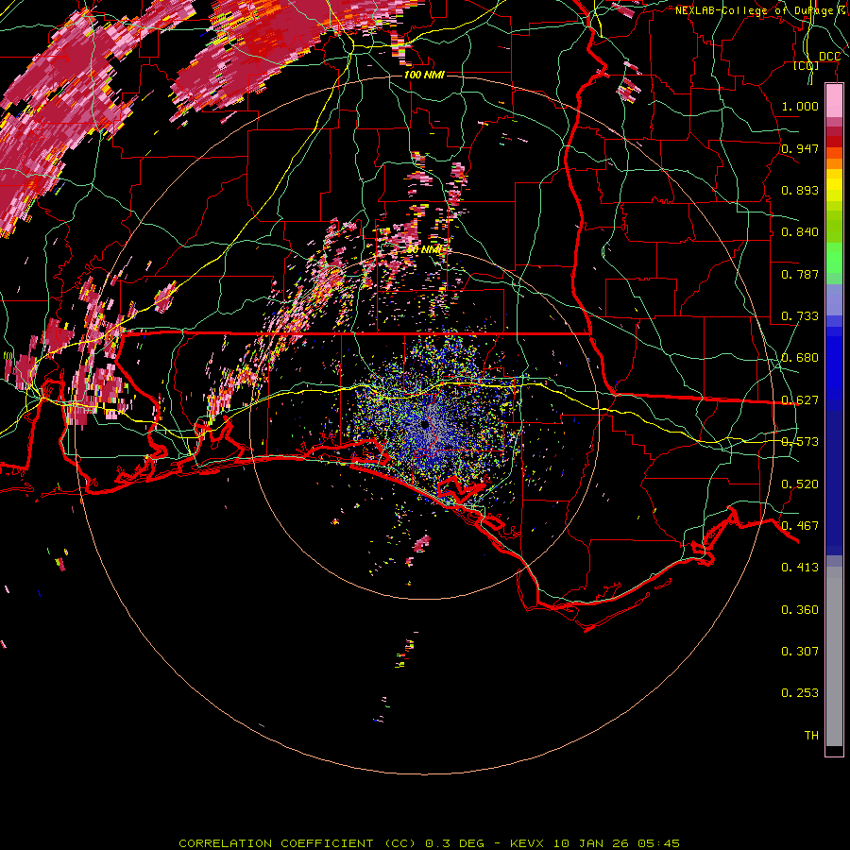The width and height of the screenshot is (850, 850).
Task: Select the 0.307 scale value
Action: (800, 652)
